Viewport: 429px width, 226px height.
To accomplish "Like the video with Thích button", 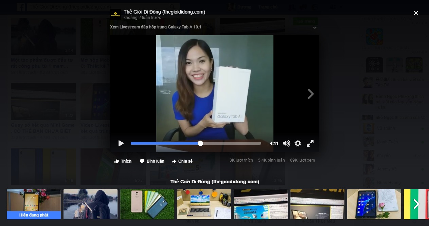I will (123, 161).
